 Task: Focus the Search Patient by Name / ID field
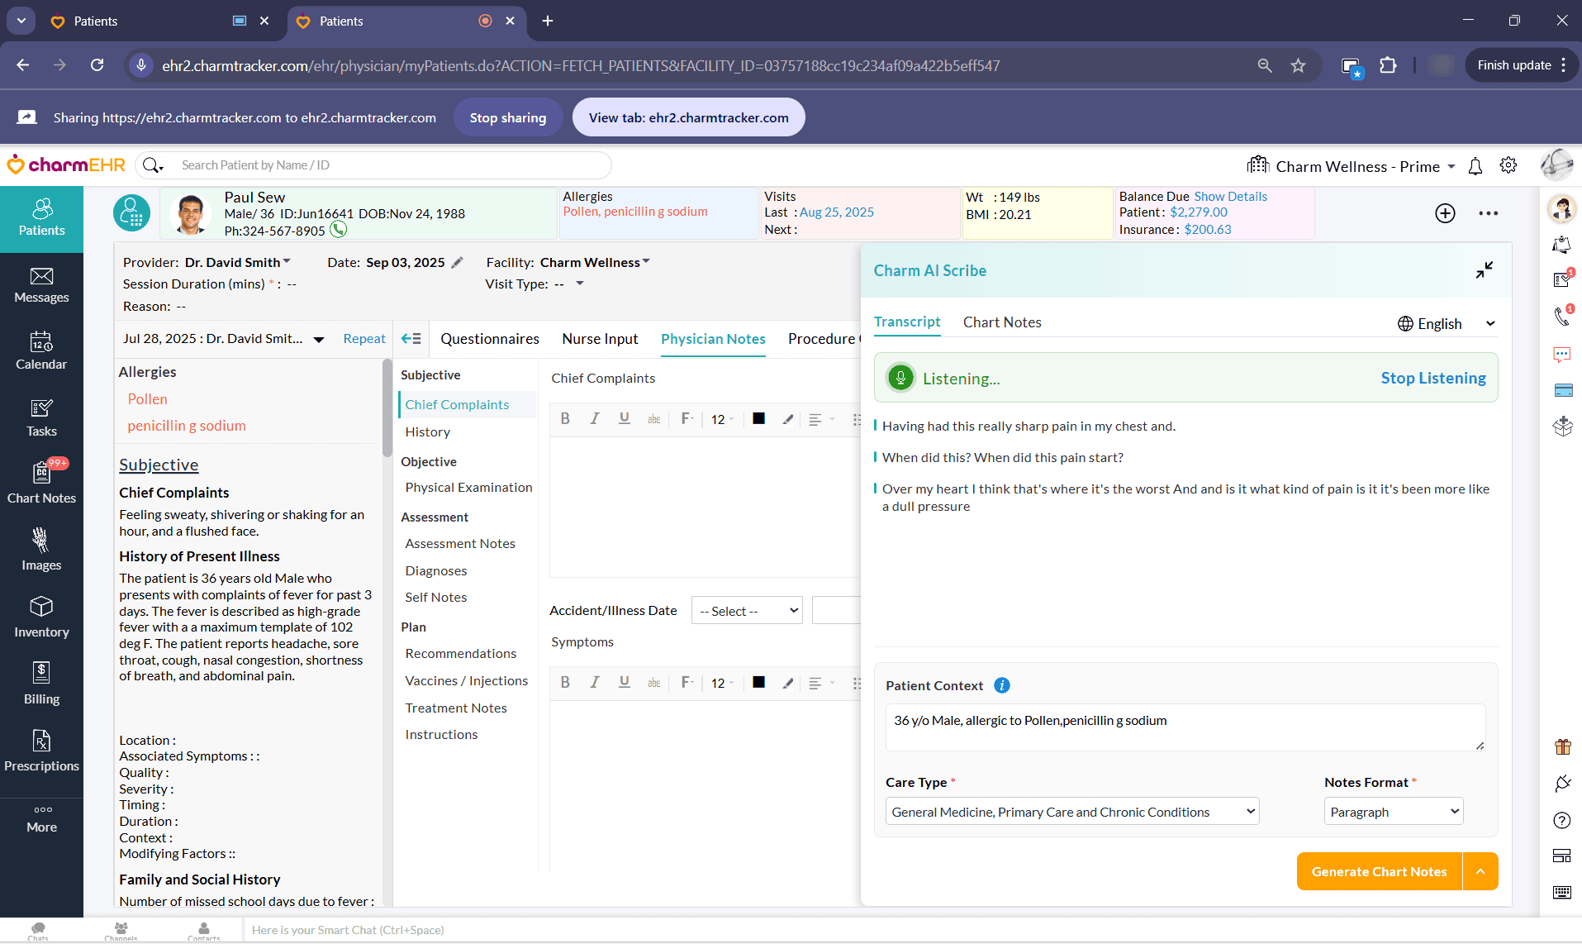(393, 165)
